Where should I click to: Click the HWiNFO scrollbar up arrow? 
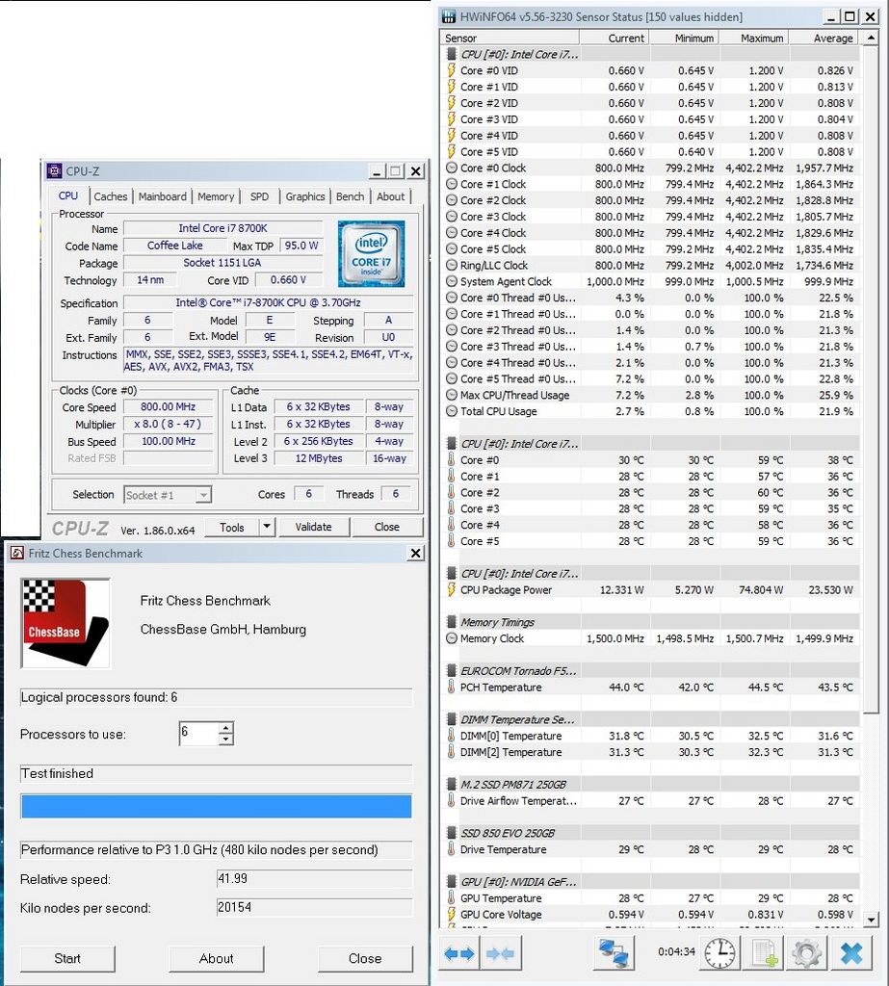(871, 38)
